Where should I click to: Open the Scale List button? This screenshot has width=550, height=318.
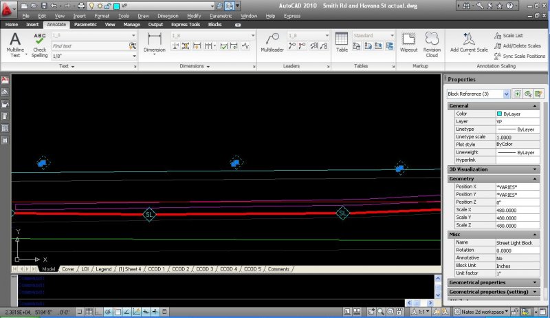509,36
